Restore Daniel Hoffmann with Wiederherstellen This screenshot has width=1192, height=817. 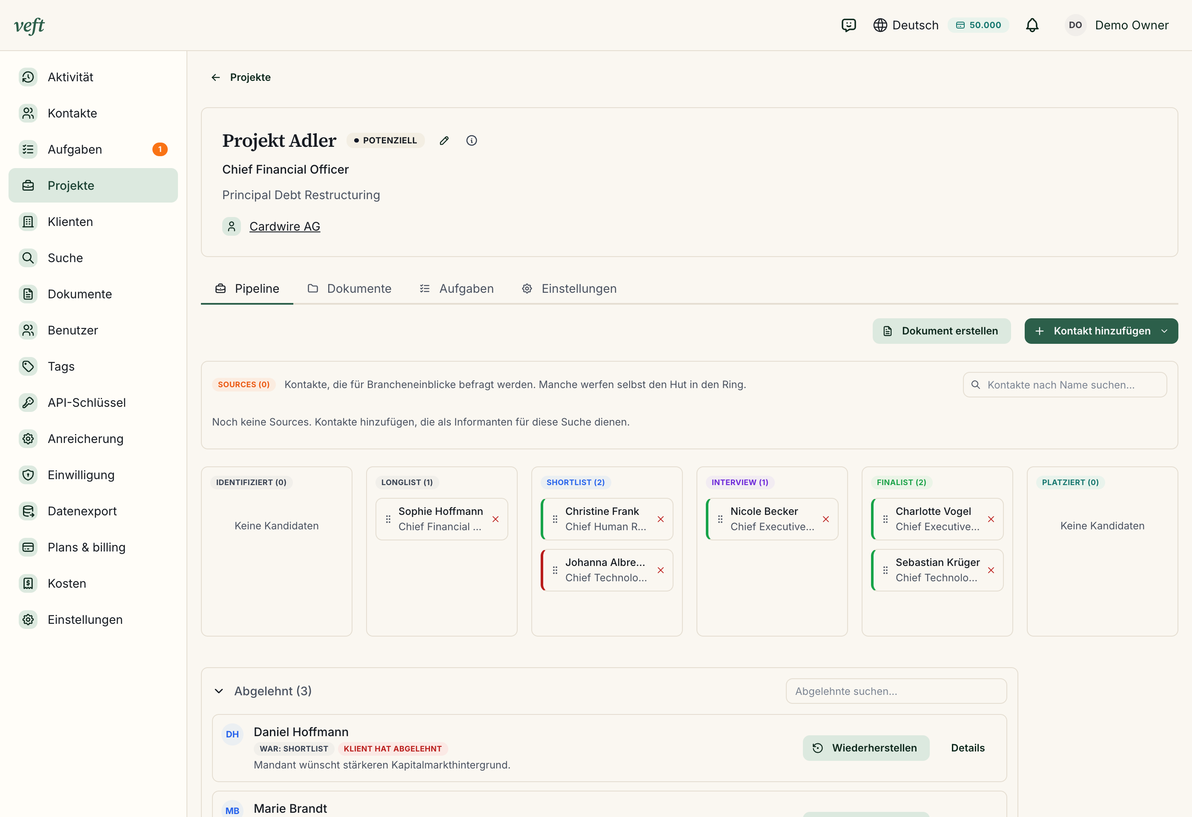(x=866, y=748)
